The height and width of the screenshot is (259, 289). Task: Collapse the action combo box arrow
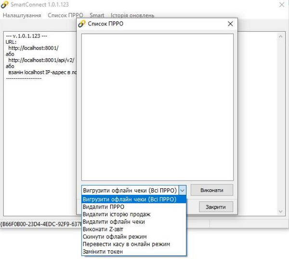pyautogui.click(x=182, y=190)
